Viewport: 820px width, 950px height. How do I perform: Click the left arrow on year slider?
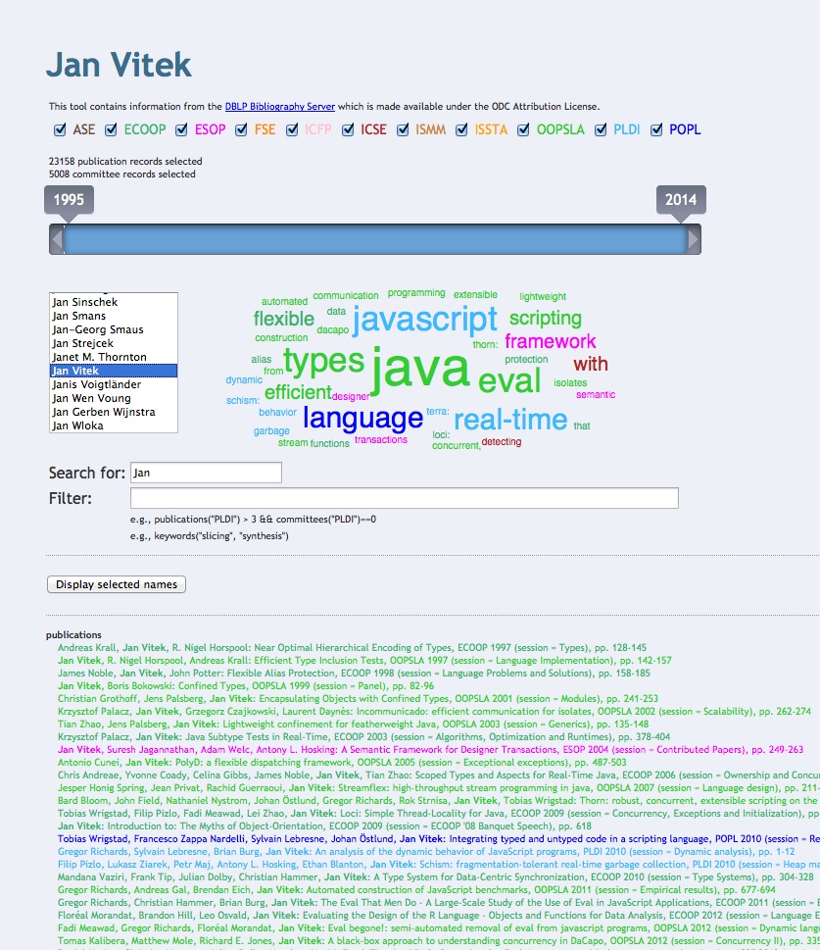coord(57,239)
